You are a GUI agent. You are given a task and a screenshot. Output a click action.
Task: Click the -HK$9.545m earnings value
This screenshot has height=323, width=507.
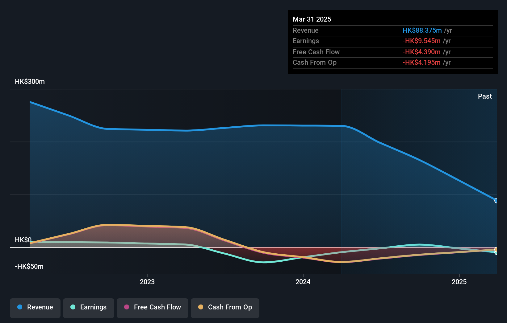(x=421, y=41)
